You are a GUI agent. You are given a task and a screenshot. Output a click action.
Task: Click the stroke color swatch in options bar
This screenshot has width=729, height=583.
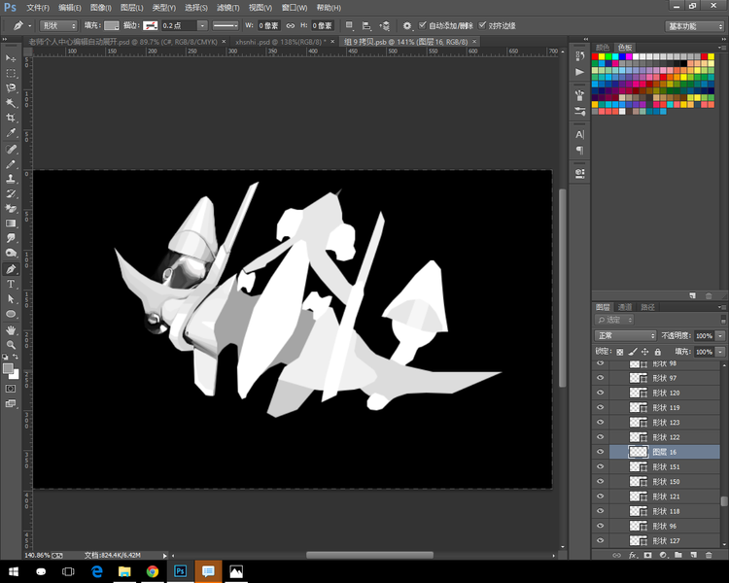[150, 25]
